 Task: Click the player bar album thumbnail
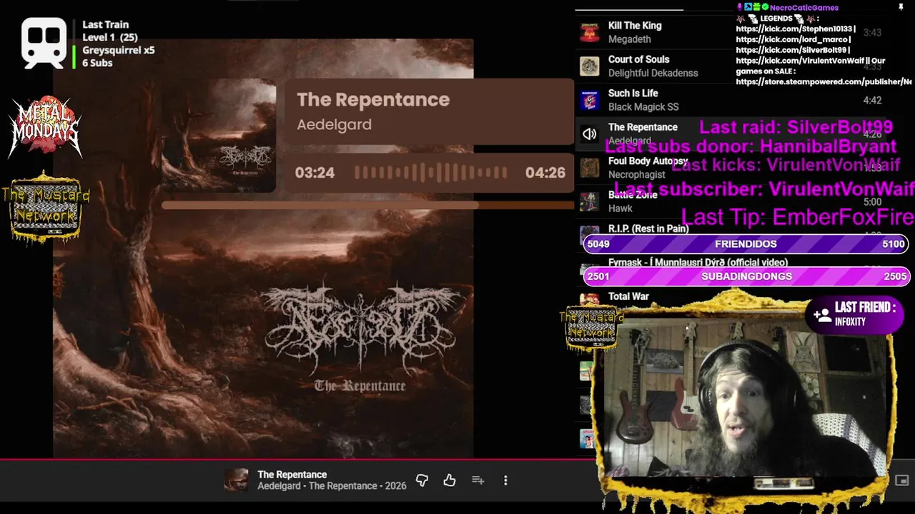tap(237, 480)
